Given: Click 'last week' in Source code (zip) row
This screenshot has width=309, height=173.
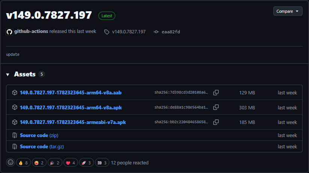Looking at the screenshot, I should 287,136.
